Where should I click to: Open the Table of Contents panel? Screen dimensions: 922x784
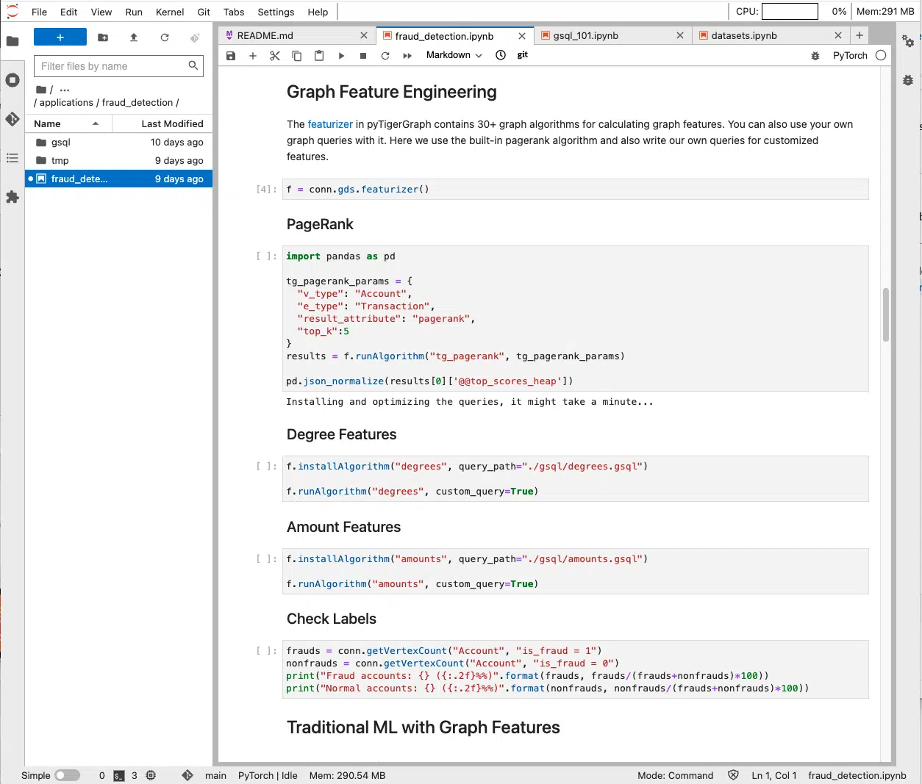click(x=12, y=158)
